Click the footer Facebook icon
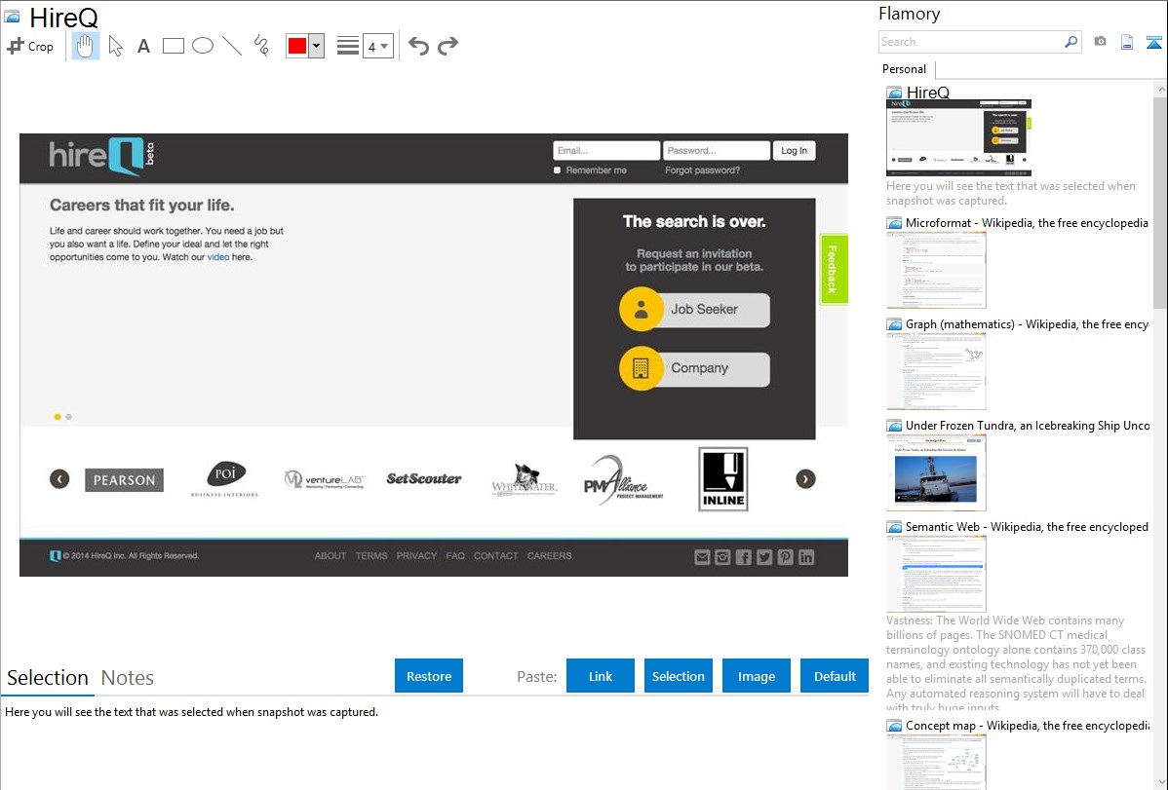1168x790 pixels. point(744,557)
